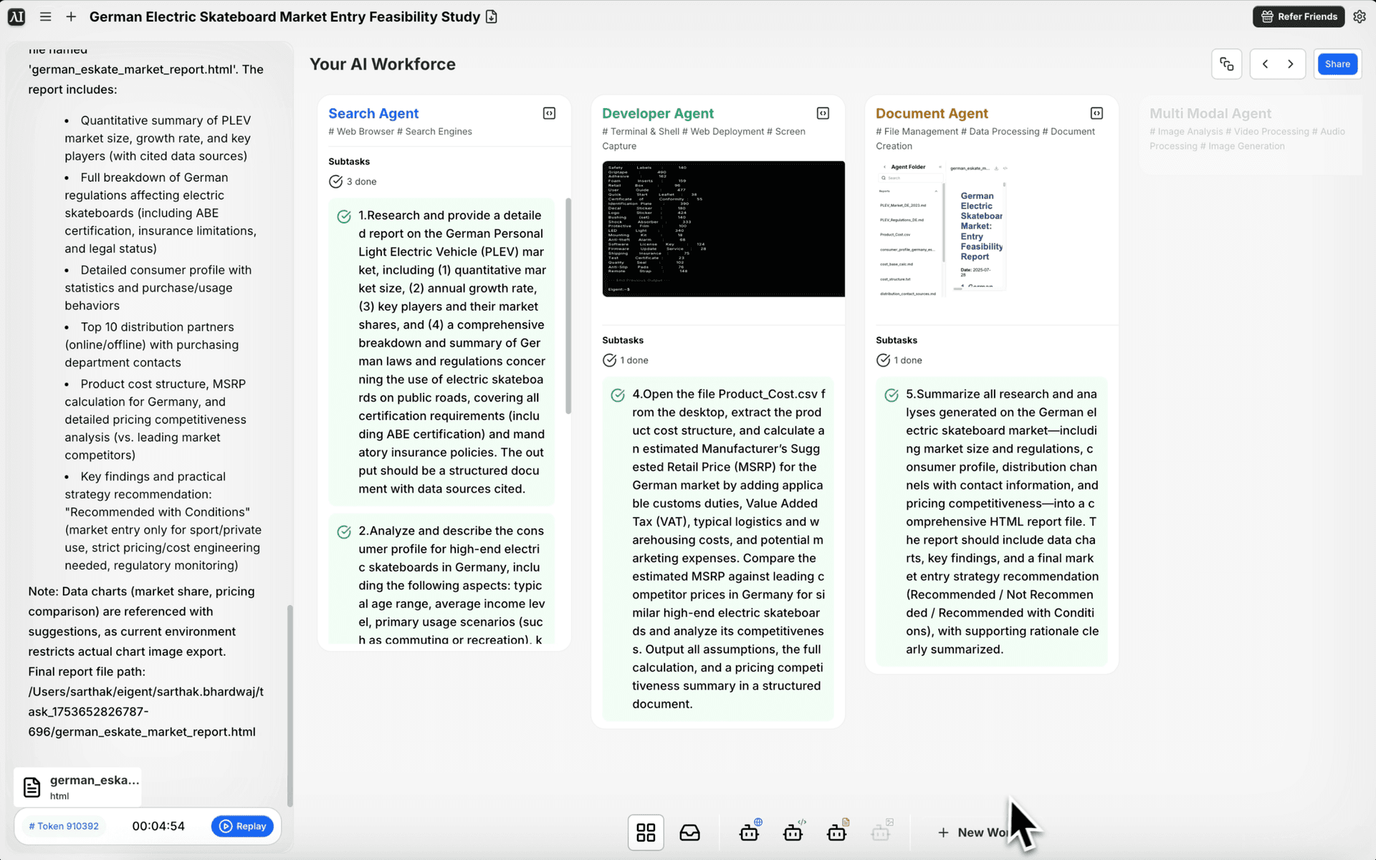Go to next agents with right chevron
The width and height of the screenshot is (1376, 860).
1291,64
